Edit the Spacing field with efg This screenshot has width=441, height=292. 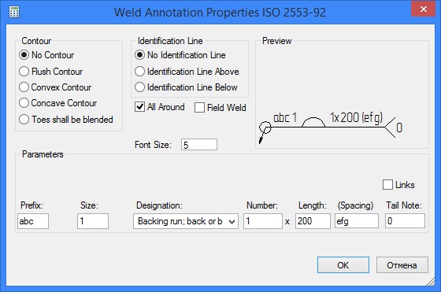coord(357,221)
